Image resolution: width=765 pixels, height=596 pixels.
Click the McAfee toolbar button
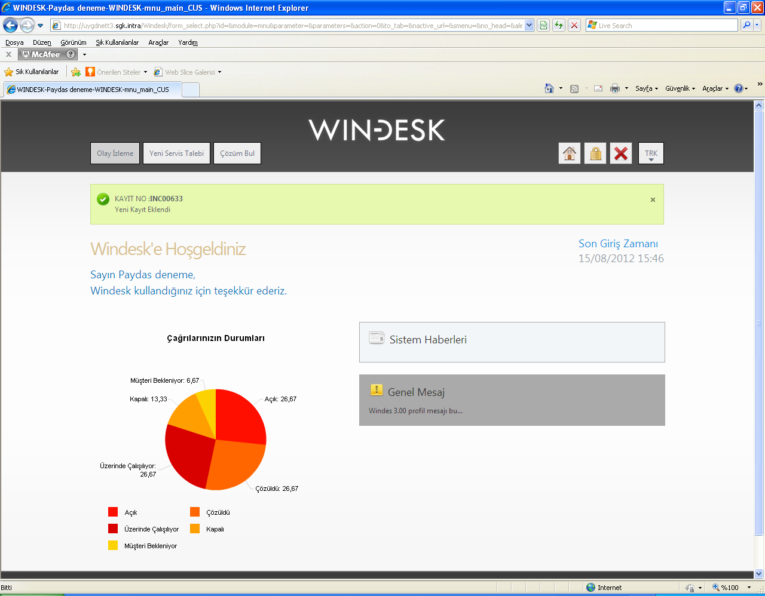(x=48, y=54)
